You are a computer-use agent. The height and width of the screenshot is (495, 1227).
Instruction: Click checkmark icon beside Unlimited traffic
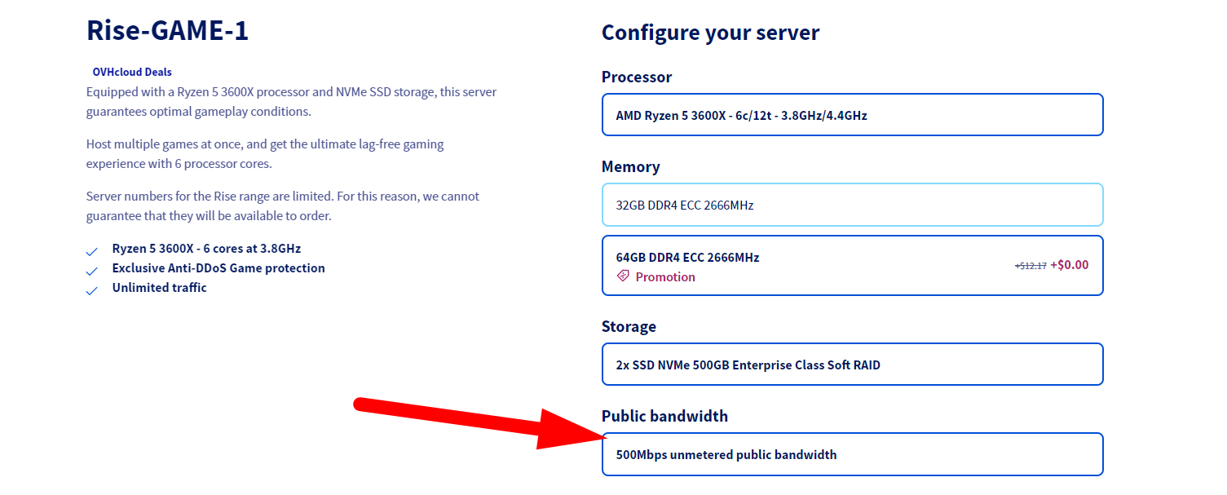coord(92,290)
